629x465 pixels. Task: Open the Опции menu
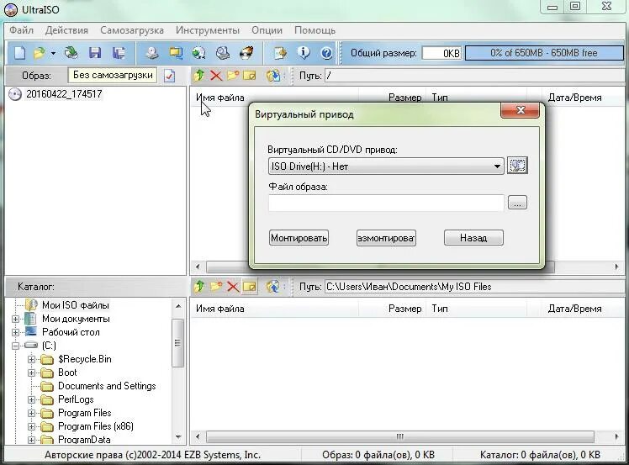coord(267,30)
